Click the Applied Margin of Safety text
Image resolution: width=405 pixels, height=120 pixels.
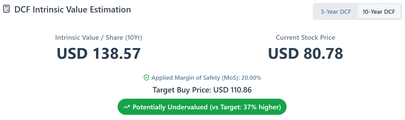186,78
